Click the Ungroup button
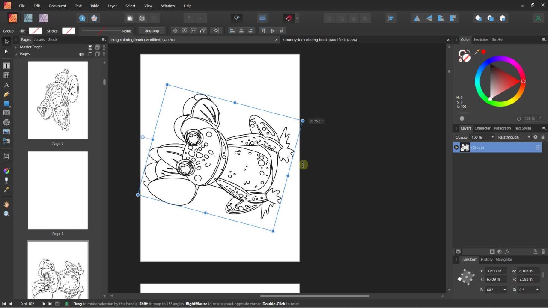Screen dimensions: 548x308 click(x=152, y=31)
